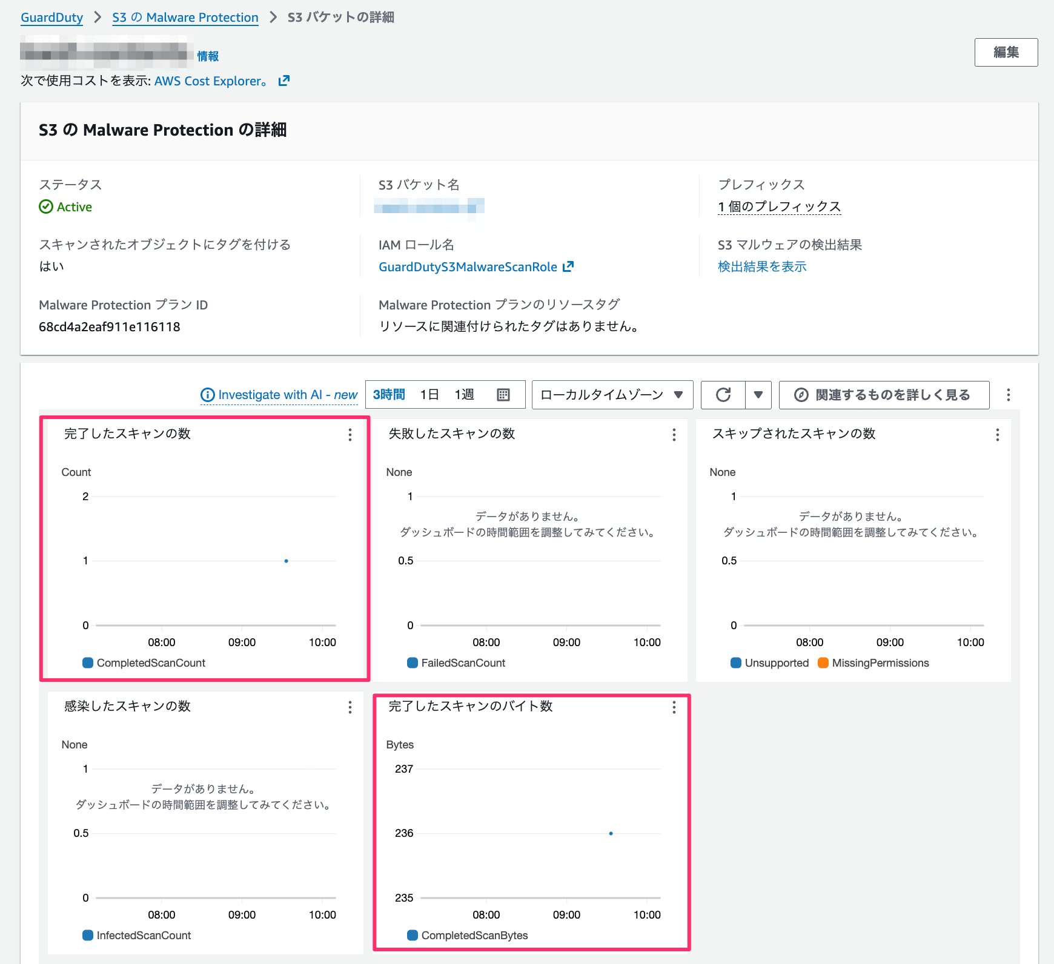Expand the ローカルタイムゾーン dropdown
Viewport: 1054px width, 964px height.
click(x=612, y=395)
